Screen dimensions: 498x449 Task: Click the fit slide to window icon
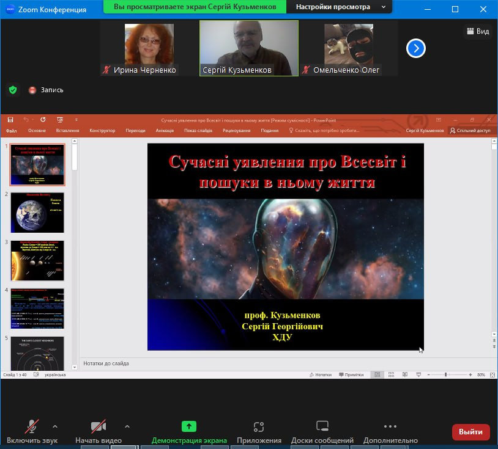coord(492,375)
